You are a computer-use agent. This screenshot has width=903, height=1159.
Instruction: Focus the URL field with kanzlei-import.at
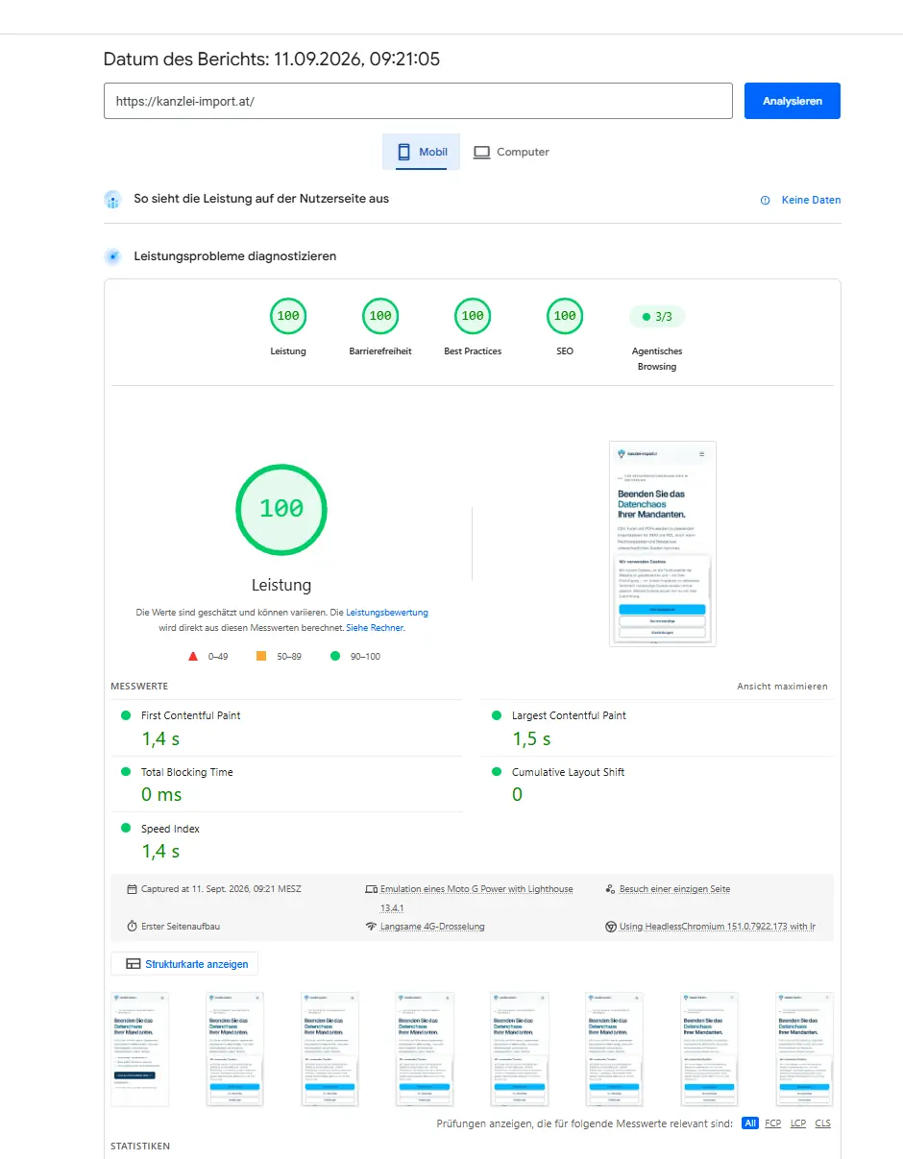418,101
